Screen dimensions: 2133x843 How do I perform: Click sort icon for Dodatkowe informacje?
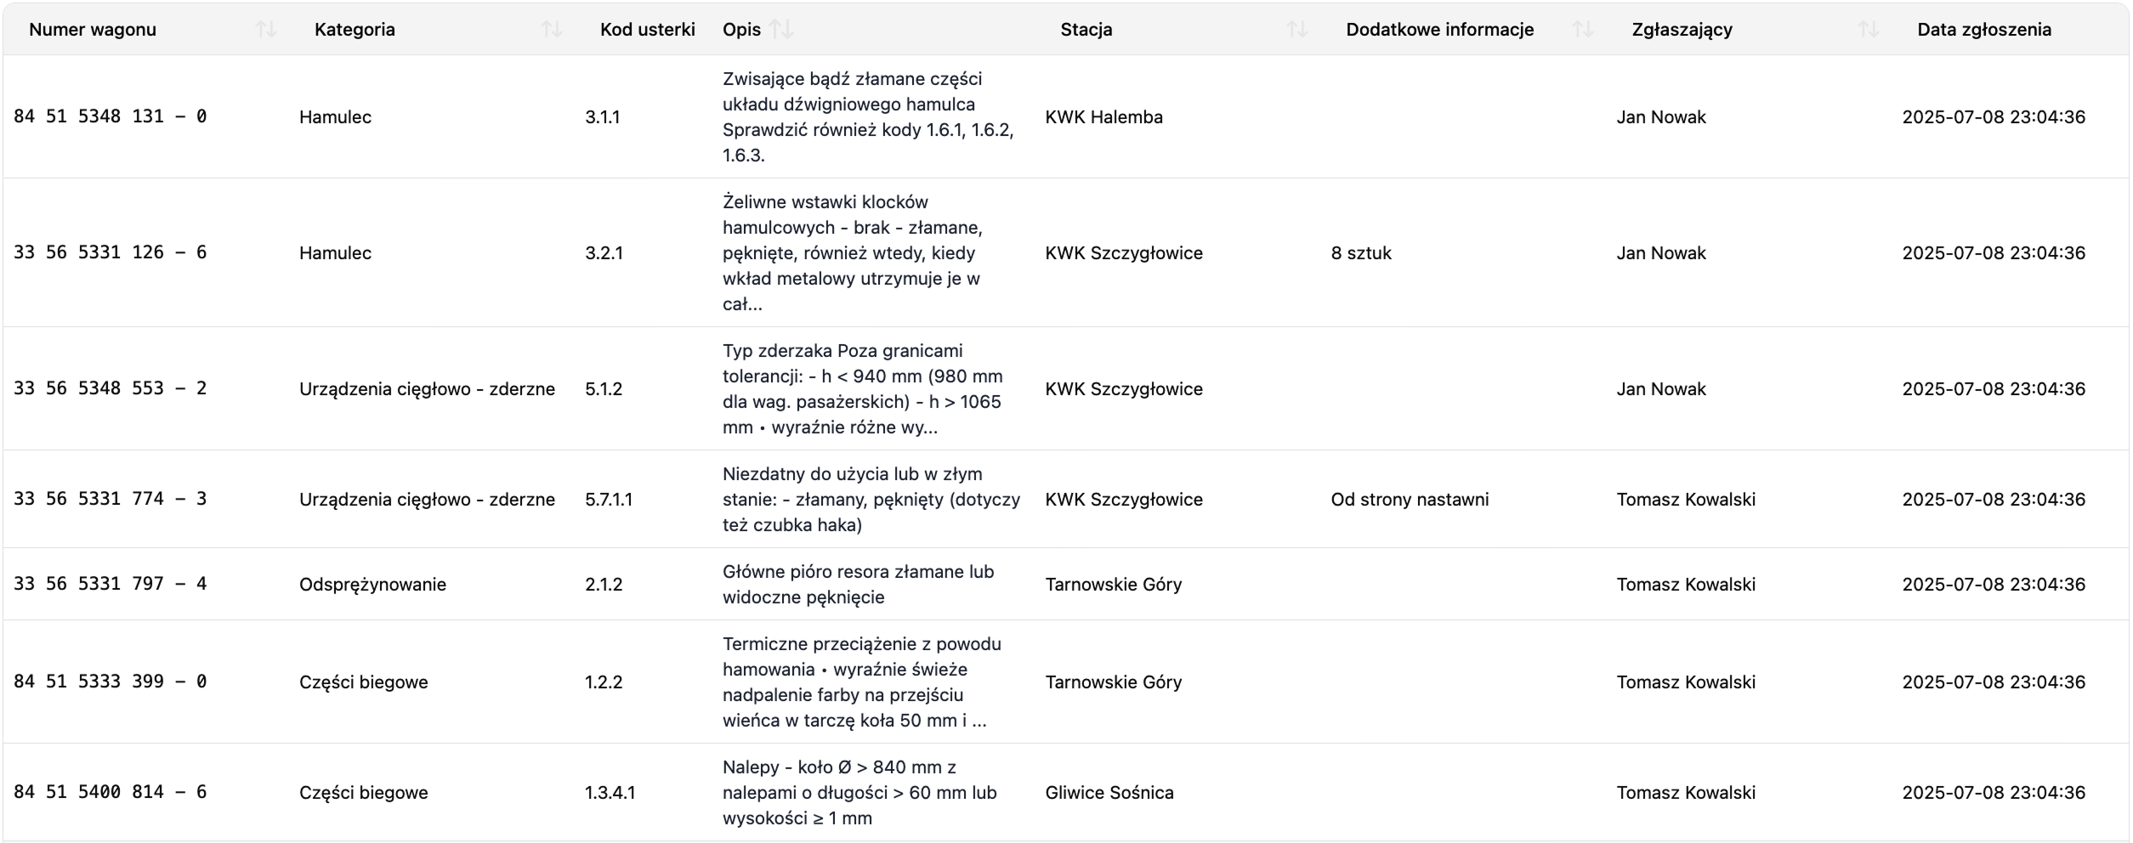tap(1582, 30)
